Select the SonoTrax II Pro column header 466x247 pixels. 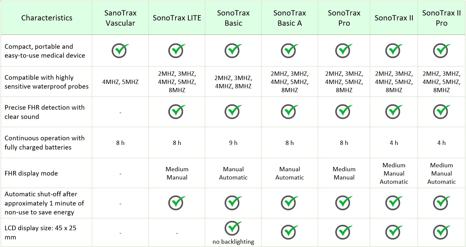point(441,18)
